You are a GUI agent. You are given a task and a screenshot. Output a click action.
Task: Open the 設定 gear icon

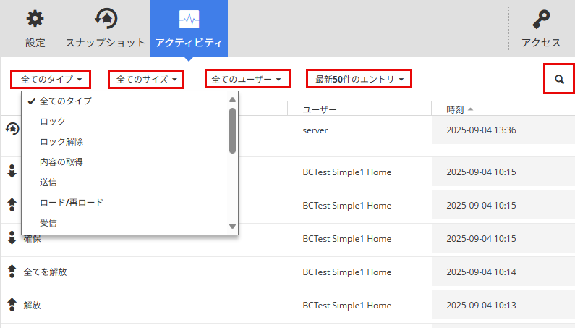point(35,20)
